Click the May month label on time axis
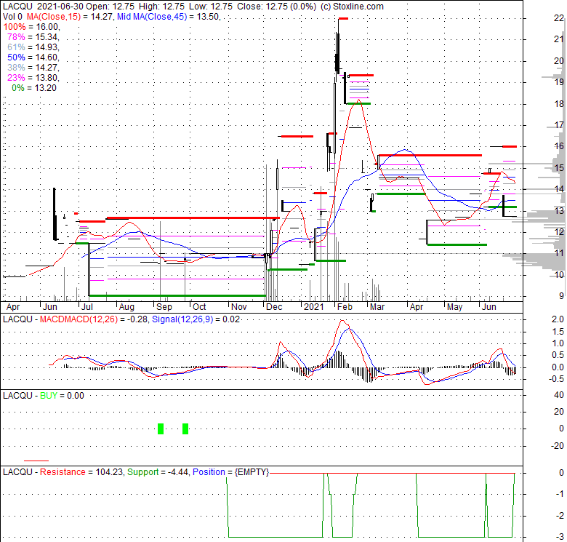The image size is (567, 542). coord(454,307)
